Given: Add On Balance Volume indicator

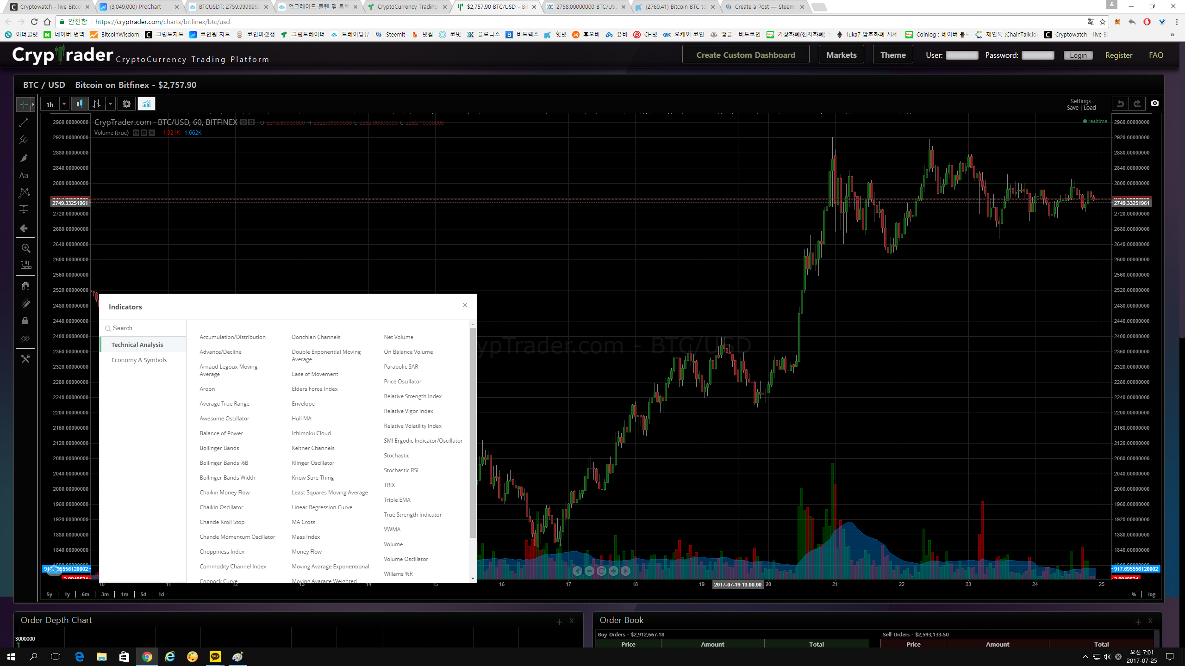Looking at the screenshot, I should (x=408, y=352).
